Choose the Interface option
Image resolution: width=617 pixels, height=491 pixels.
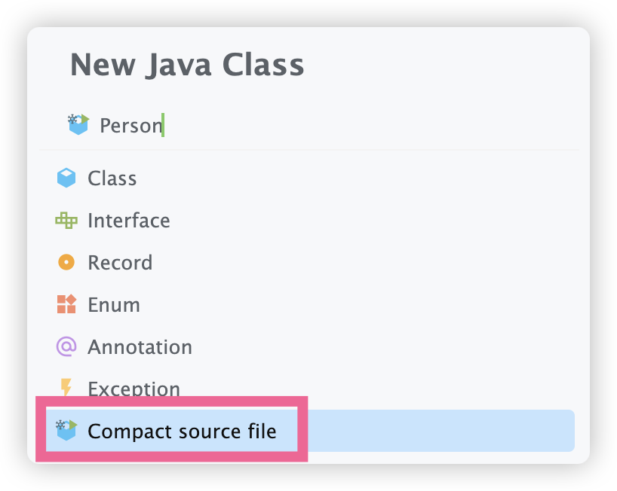click(128, 221)
